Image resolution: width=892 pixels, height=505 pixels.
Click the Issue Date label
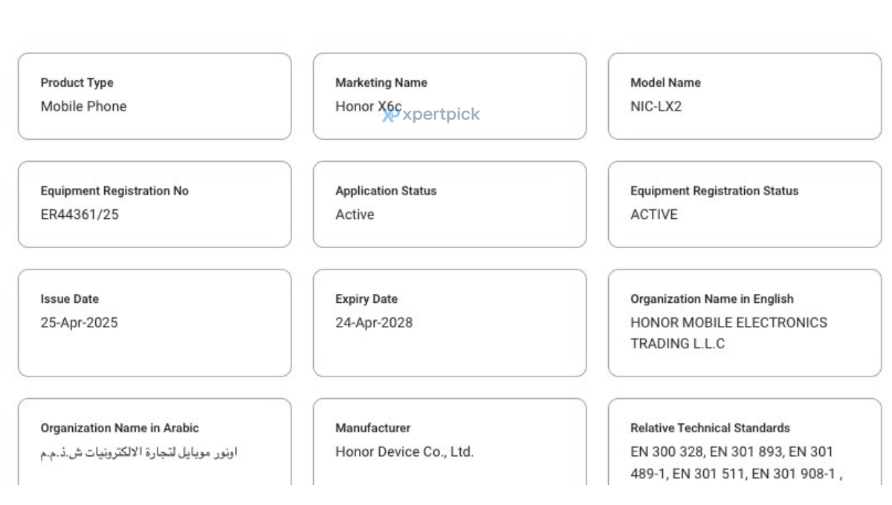pos(69,299)
